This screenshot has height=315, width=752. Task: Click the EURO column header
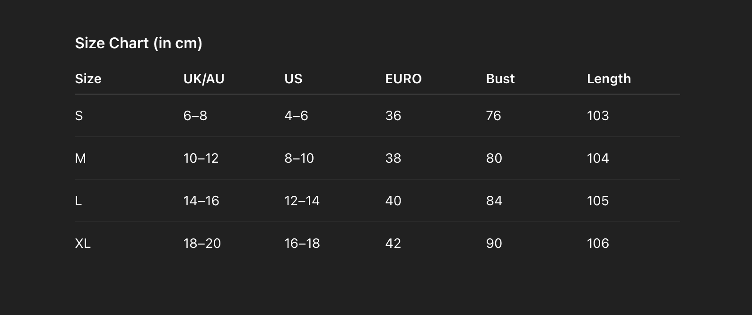pyautogui.click(x=403, y=79)
